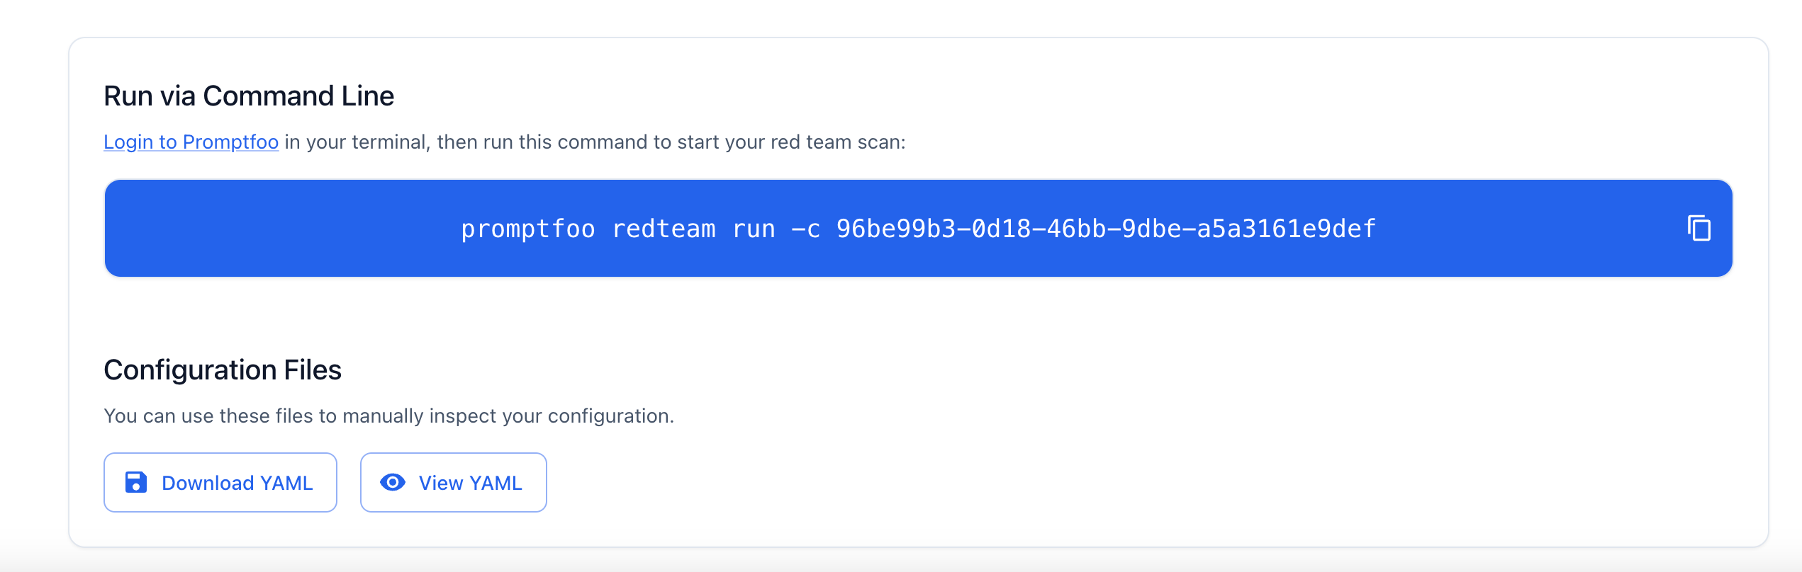This screenshot has height=572, width=1802.
Task: Click the word "redteam" in the command
Action: pyautogui.click(x=664, y=229)
